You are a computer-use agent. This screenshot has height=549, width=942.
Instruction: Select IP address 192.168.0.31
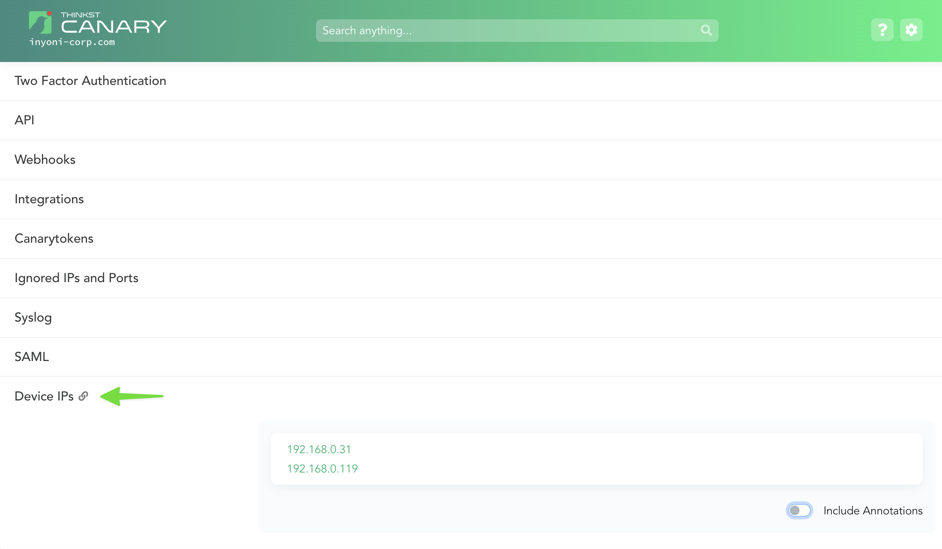point(319,449)
